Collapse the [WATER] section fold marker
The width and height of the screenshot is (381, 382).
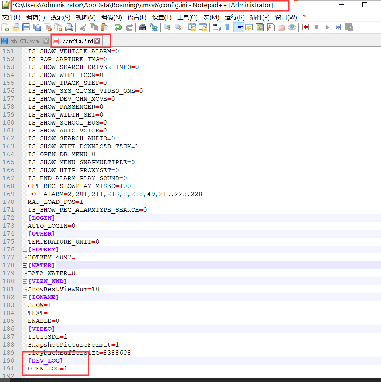25,265
